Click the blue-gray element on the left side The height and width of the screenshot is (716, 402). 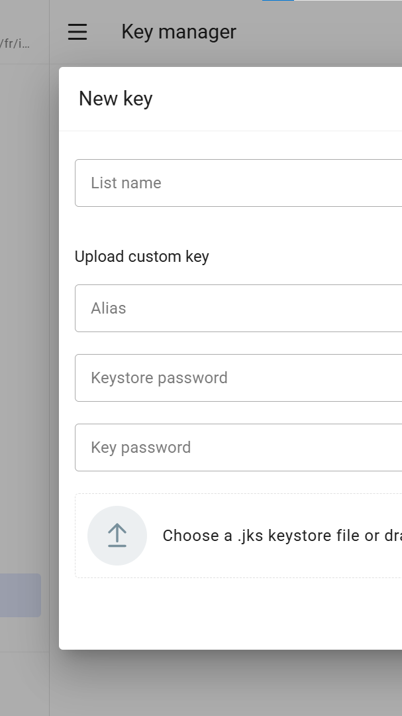21,595
